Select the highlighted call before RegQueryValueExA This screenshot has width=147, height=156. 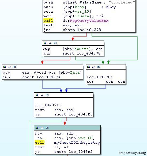tap(48, 21)
